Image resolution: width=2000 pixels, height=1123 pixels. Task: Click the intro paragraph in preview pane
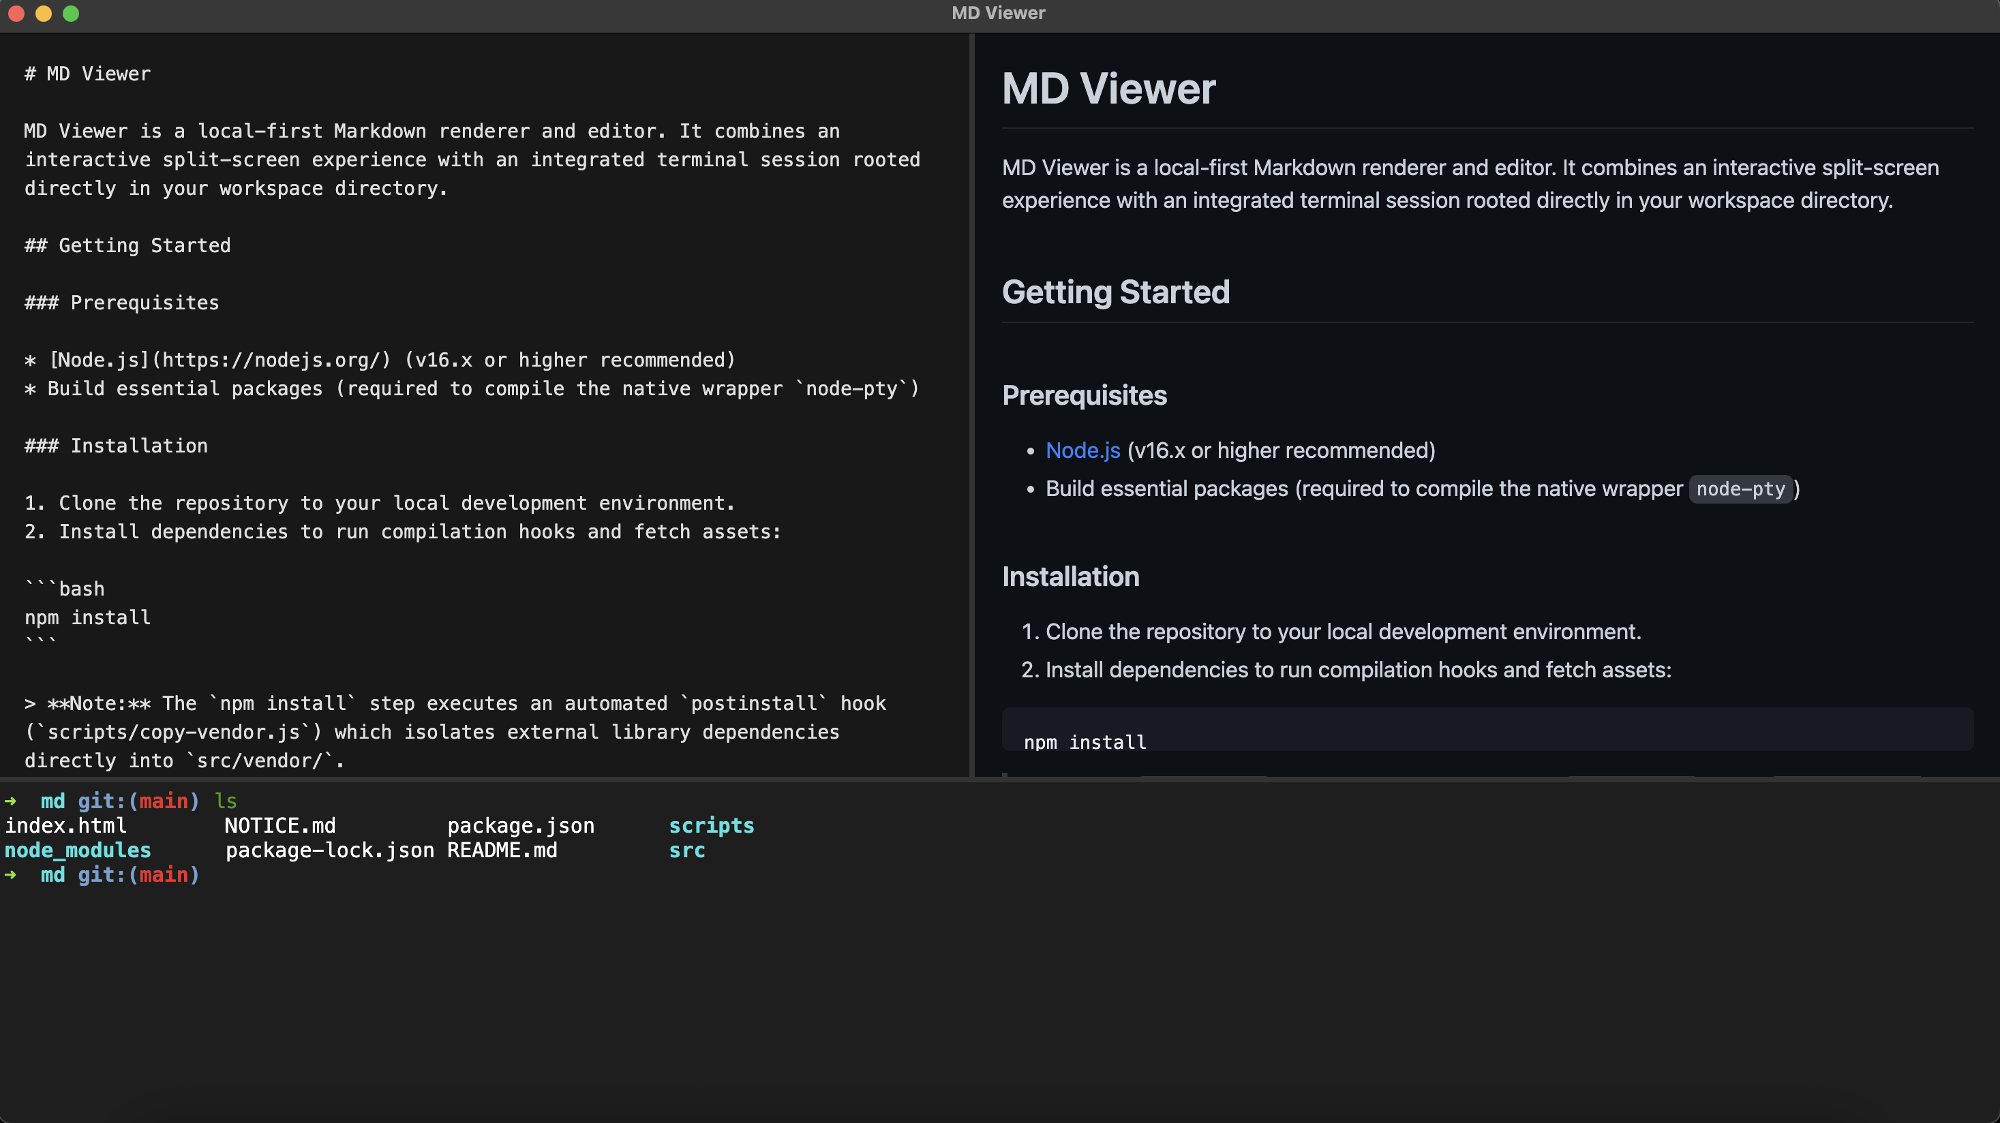tap(1470, 184)
